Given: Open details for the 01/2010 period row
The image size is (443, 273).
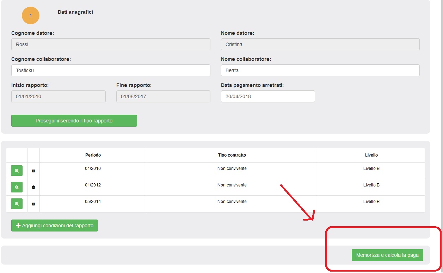Looking at the screenshot, I should pyautogui.click(x=17, y=171).
